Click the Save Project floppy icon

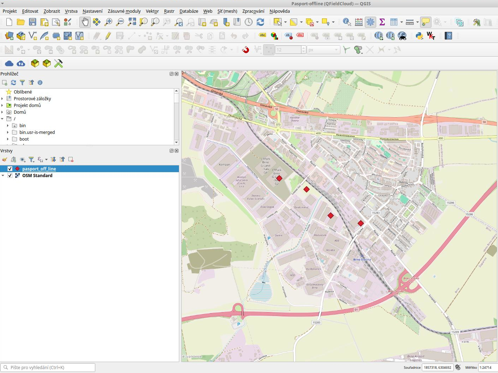pos(33,22)
